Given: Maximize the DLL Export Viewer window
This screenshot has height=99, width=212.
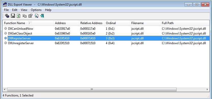Looking at the screenshot, I should click(197, 5).
